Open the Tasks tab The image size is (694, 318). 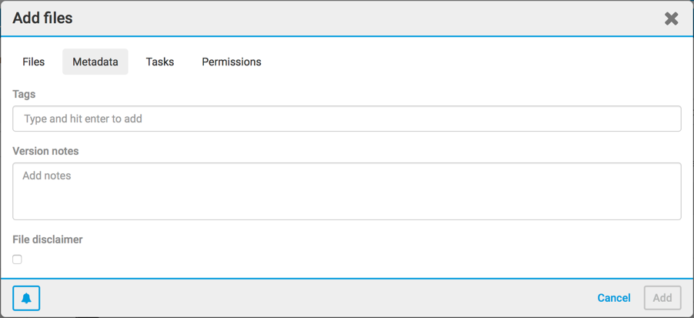pos(160,62)
